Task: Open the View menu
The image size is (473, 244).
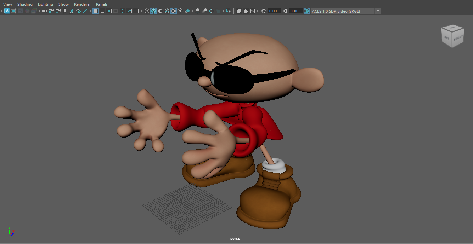Action: pos(7,4)
